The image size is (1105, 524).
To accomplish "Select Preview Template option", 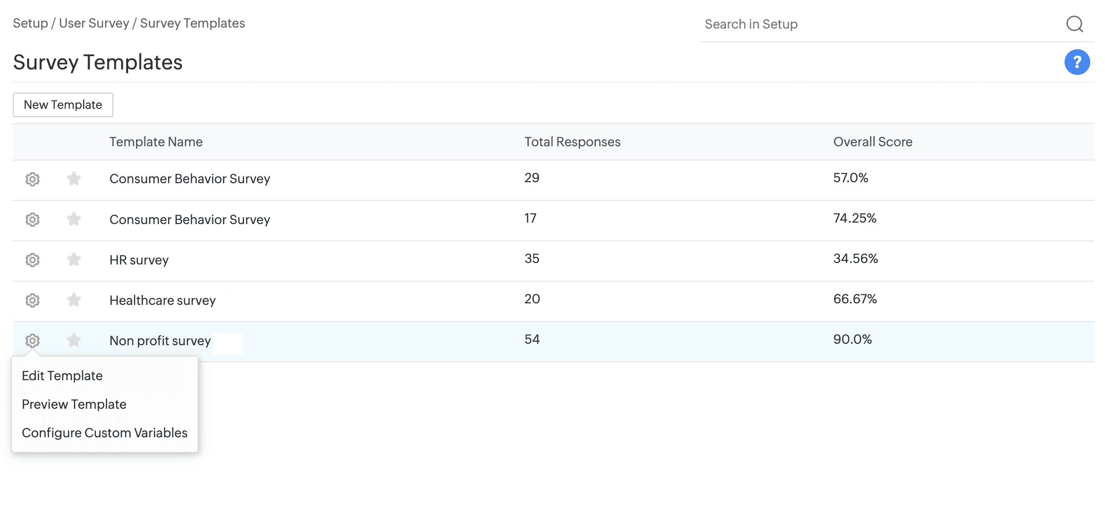I will point(74,404).
